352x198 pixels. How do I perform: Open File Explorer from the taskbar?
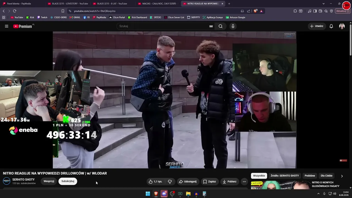(x=188, y=194)
